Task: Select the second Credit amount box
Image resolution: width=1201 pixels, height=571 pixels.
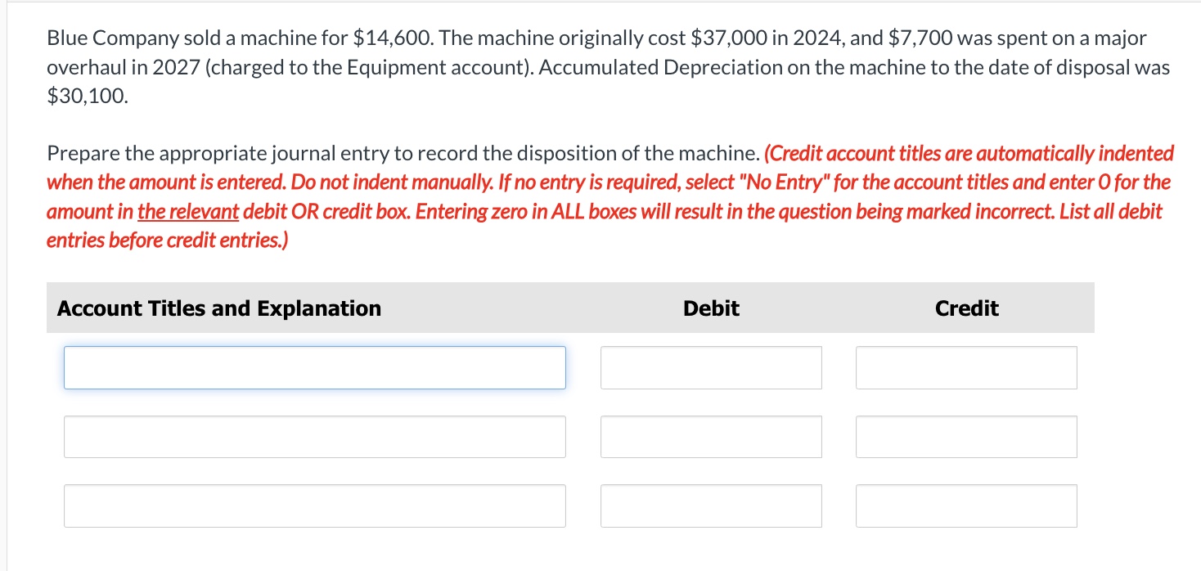Action: tap(966, 436)
